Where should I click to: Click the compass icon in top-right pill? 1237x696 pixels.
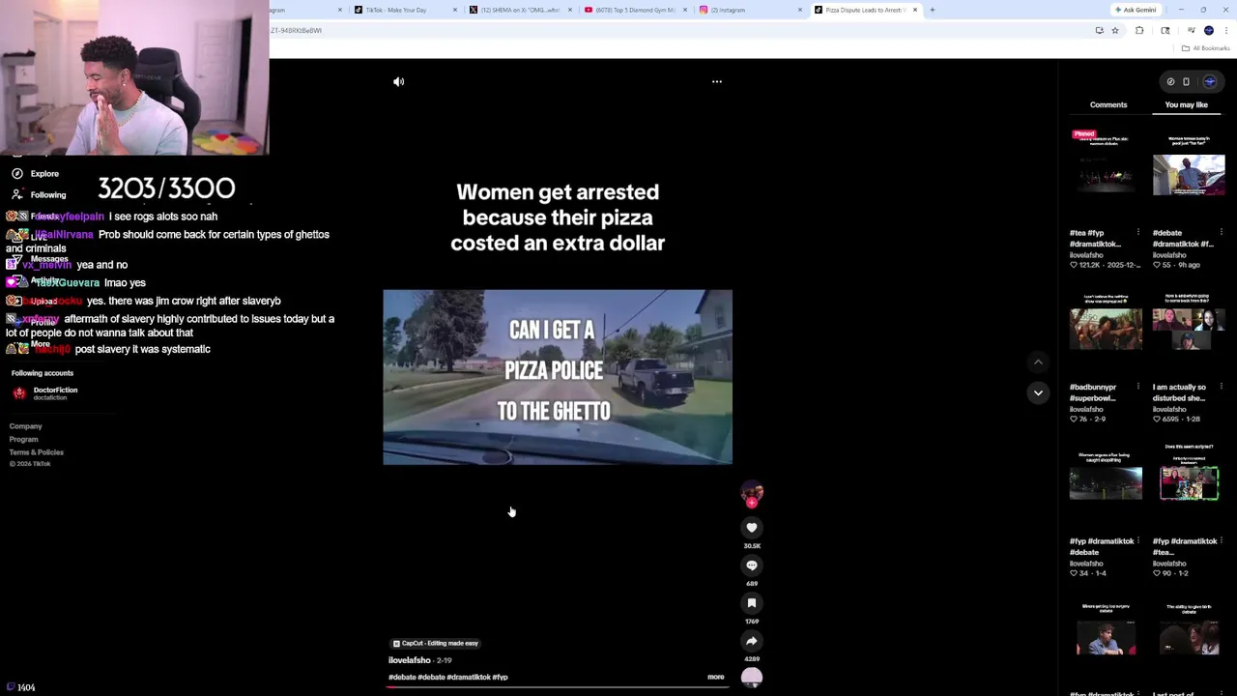(x=1170, y=82)
